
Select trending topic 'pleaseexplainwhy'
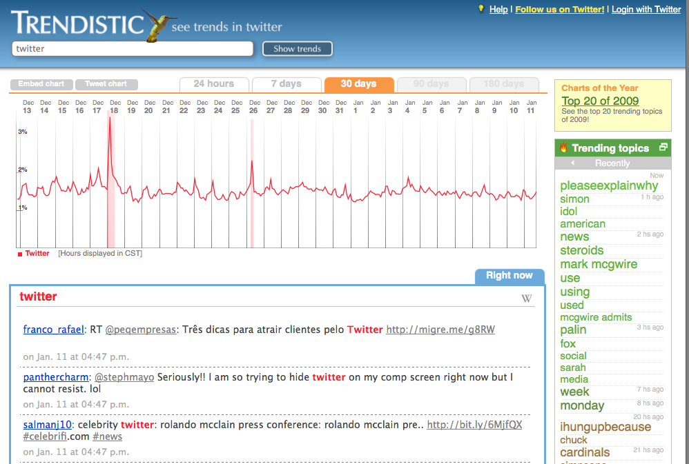click(609, 185)
